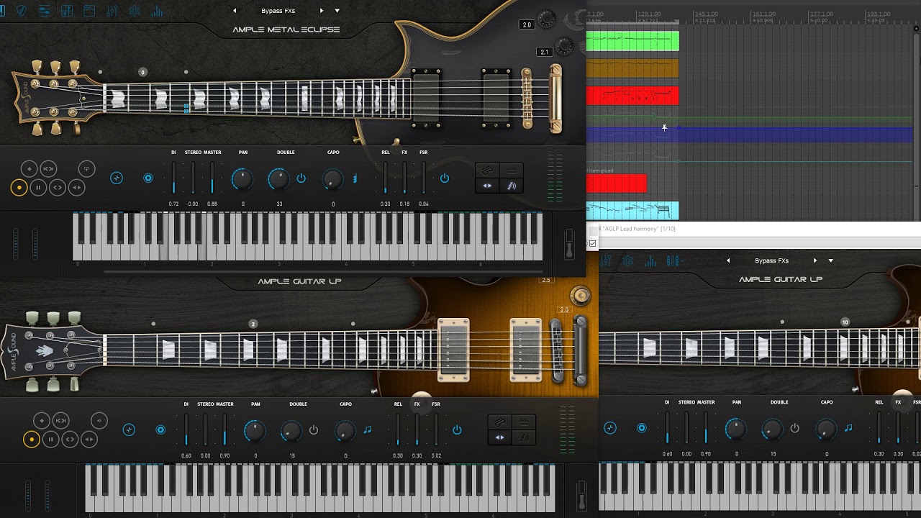This screenshot has width=921, height=518.
Task: Click the blue concentric-ring icon in Metal Eclipse
Action: pos(148,178)
